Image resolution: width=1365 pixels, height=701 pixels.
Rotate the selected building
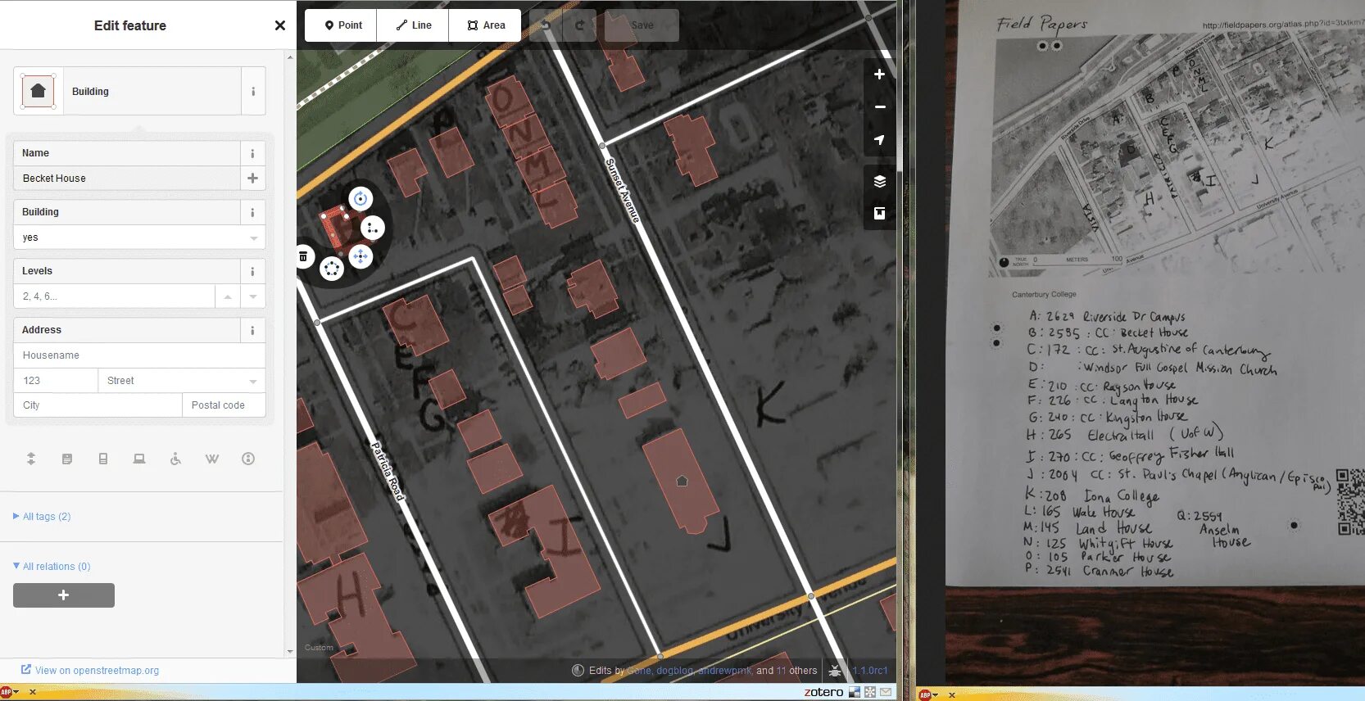361,198
